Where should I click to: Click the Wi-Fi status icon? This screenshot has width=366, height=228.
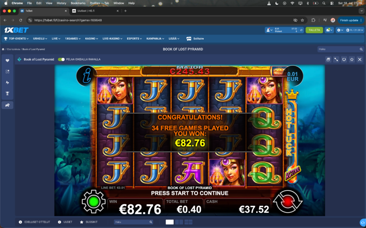[x=292, y=3]
